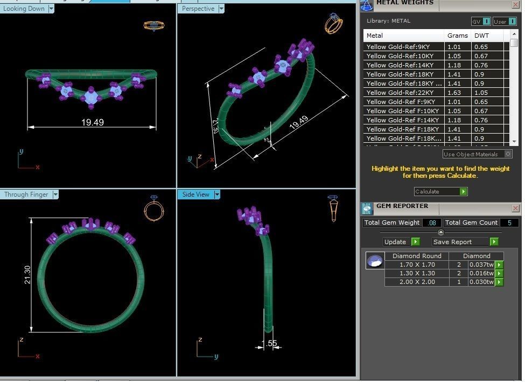Click the 19.49 dimension in Looking Down view
Screen dimensions: 525x382
[x=93, y=122]
